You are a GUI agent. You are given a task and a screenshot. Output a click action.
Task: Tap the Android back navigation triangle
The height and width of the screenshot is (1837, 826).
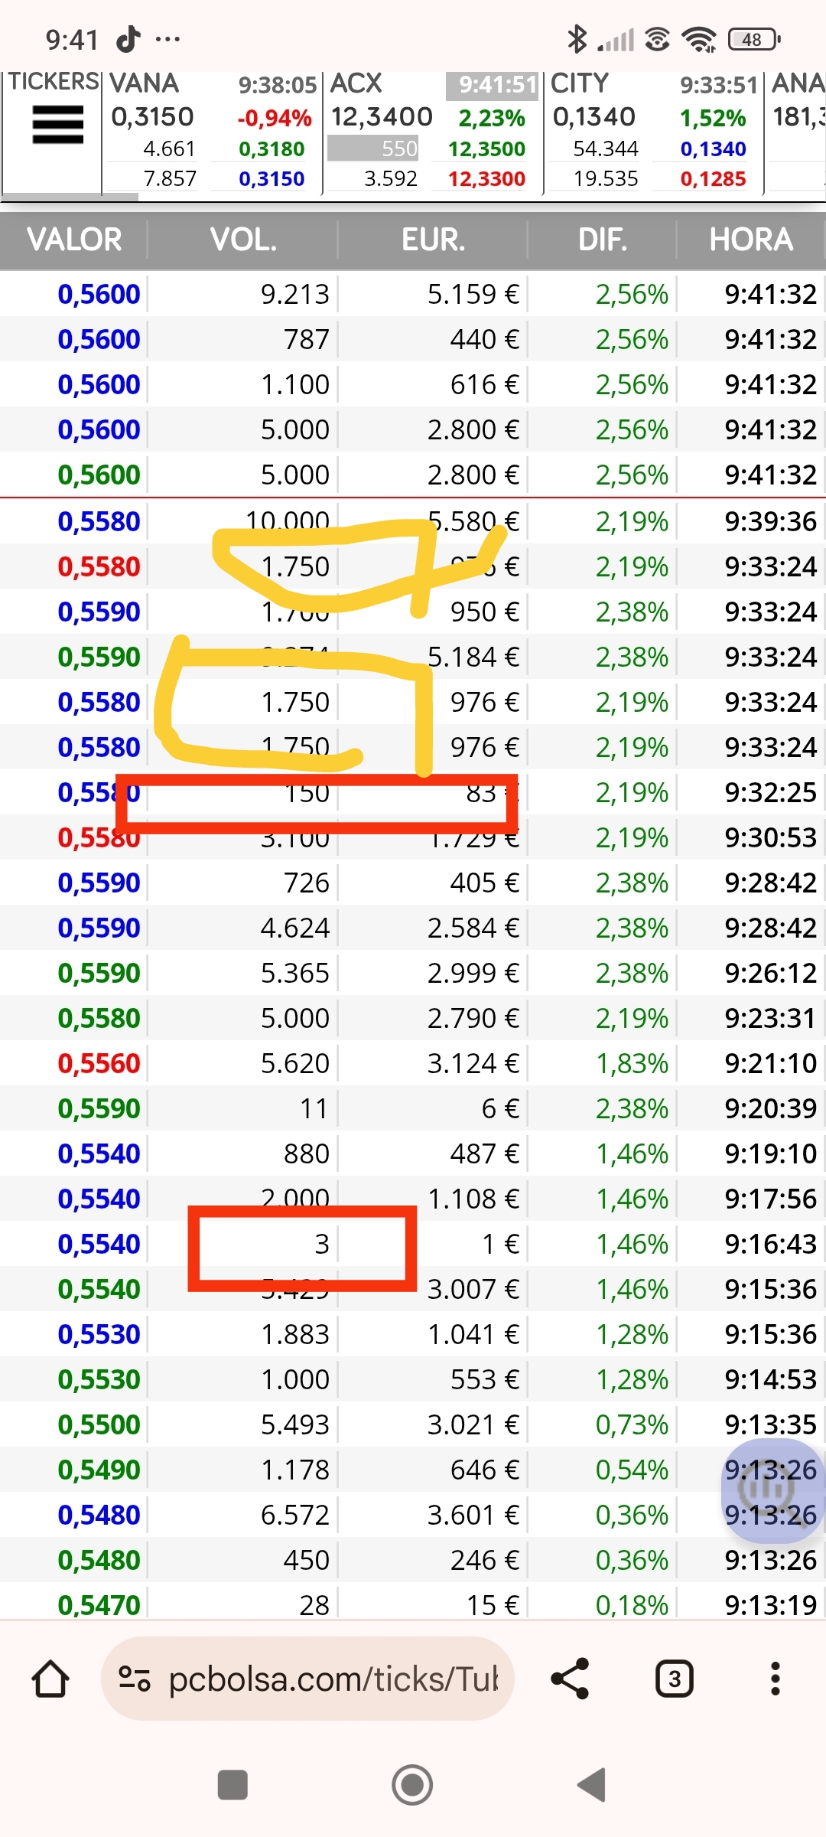tap(592, 1785)
